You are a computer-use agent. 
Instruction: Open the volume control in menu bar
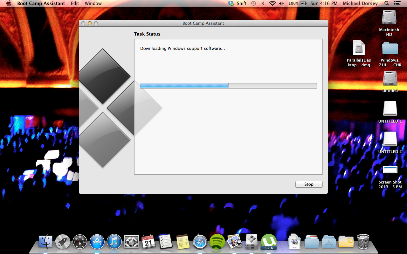coord(281,3)
